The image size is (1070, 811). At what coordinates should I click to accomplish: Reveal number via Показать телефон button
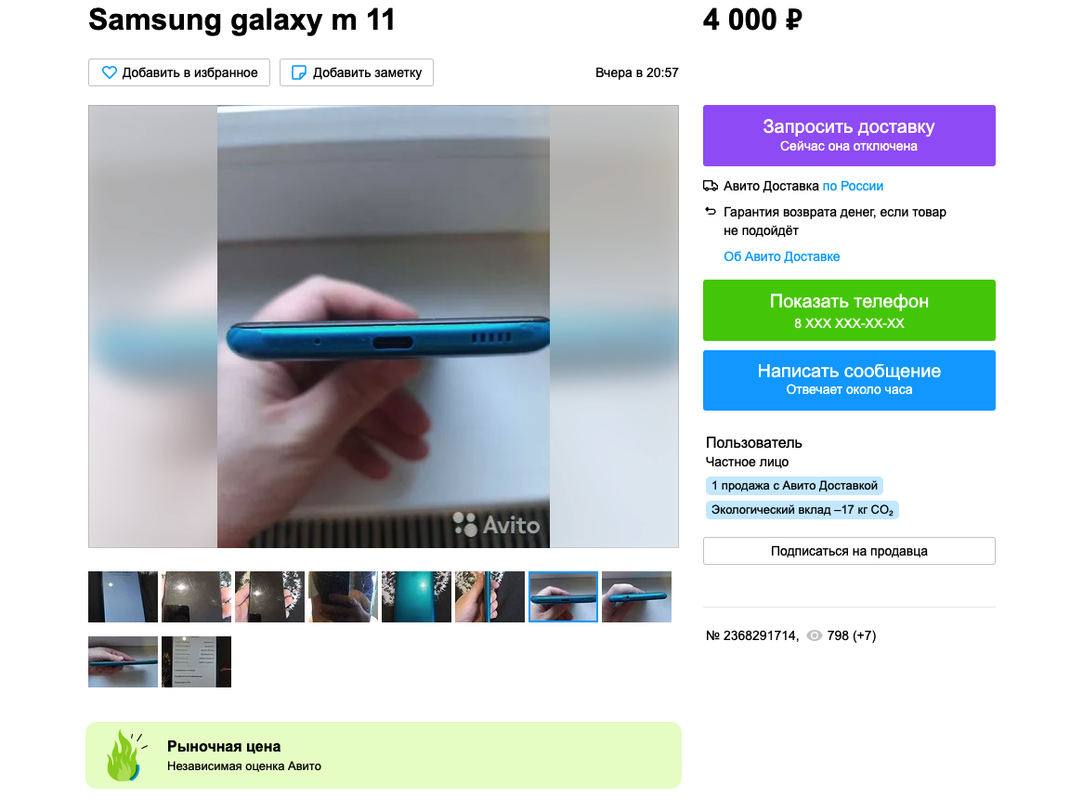click(849, 310)
